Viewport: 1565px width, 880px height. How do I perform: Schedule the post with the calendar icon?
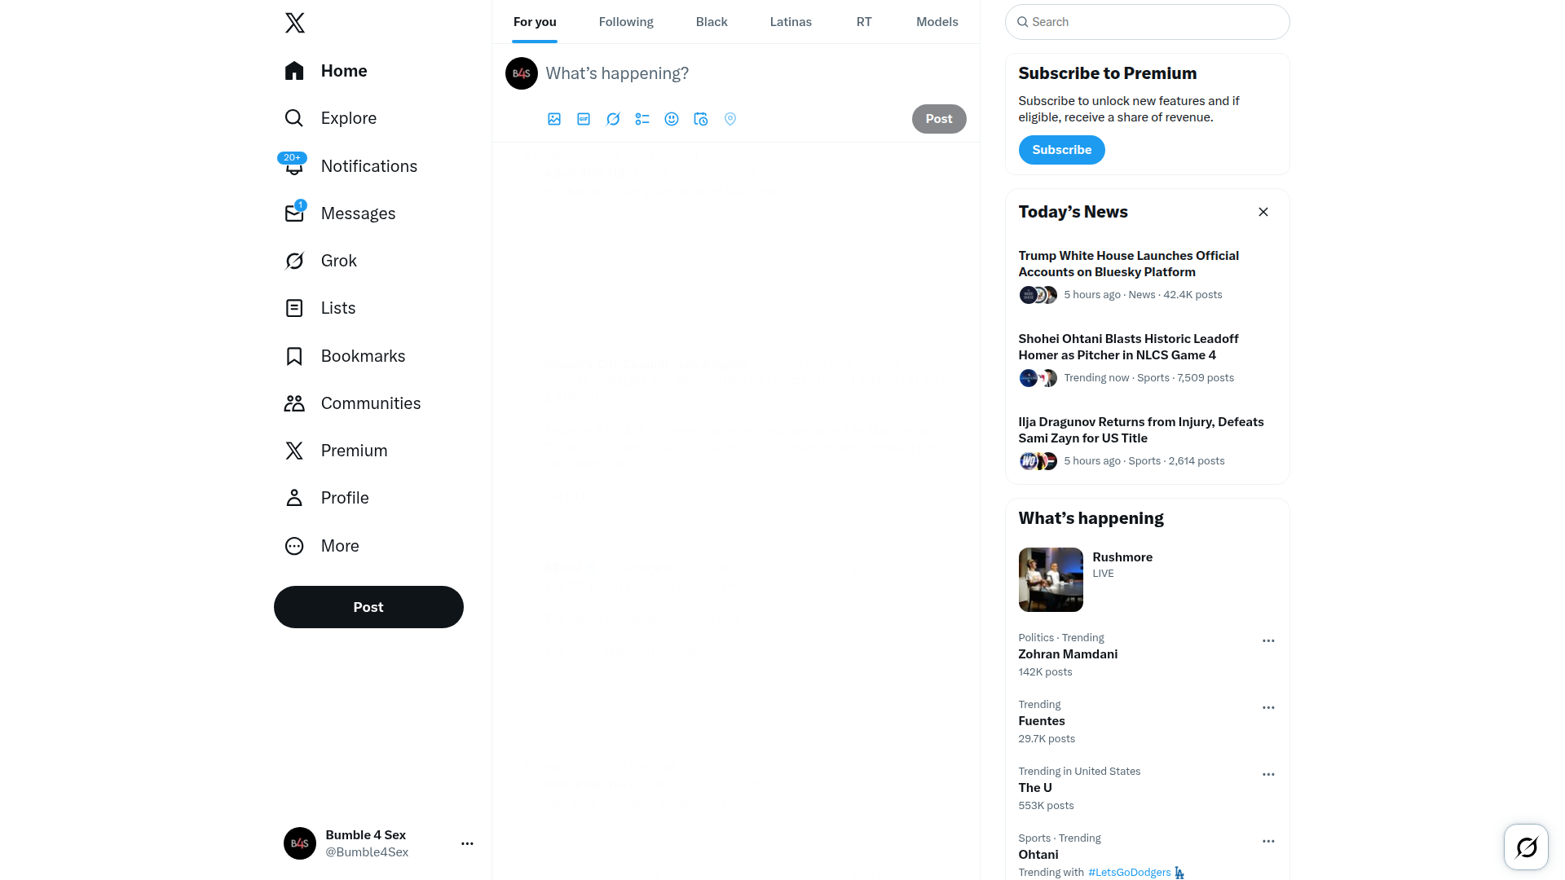[701, 119]
